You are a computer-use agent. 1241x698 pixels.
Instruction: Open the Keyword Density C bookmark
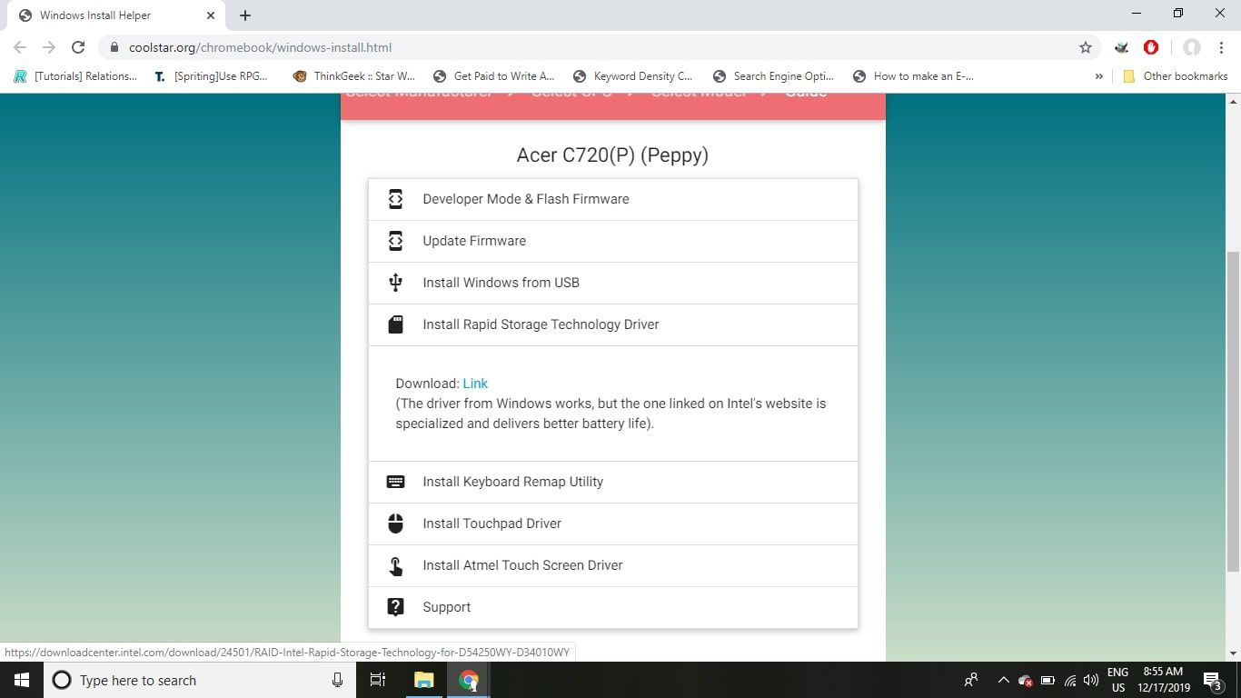tap(634, 76)
